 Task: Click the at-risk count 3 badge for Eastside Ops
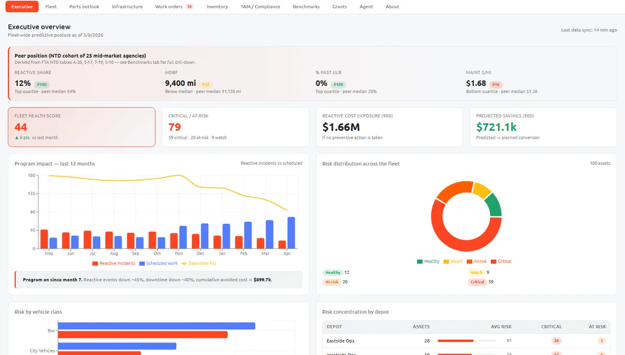click(602, 341)
